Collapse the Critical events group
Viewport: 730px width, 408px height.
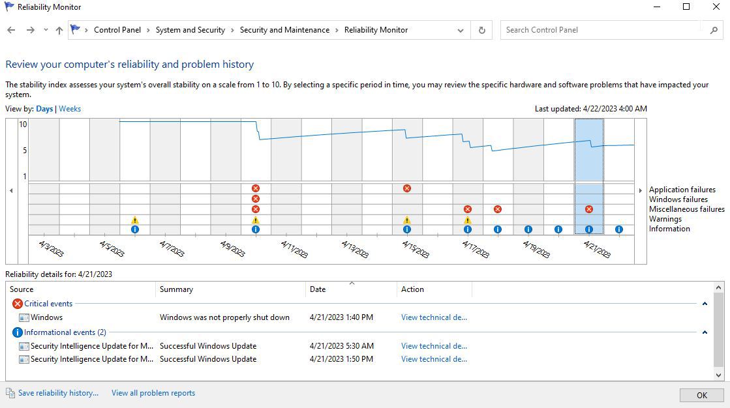705,304
